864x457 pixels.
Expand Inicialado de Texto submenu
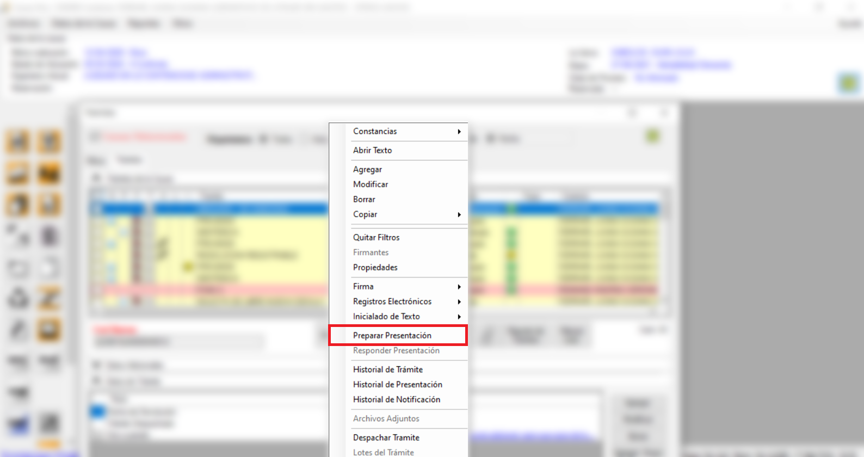386,316
